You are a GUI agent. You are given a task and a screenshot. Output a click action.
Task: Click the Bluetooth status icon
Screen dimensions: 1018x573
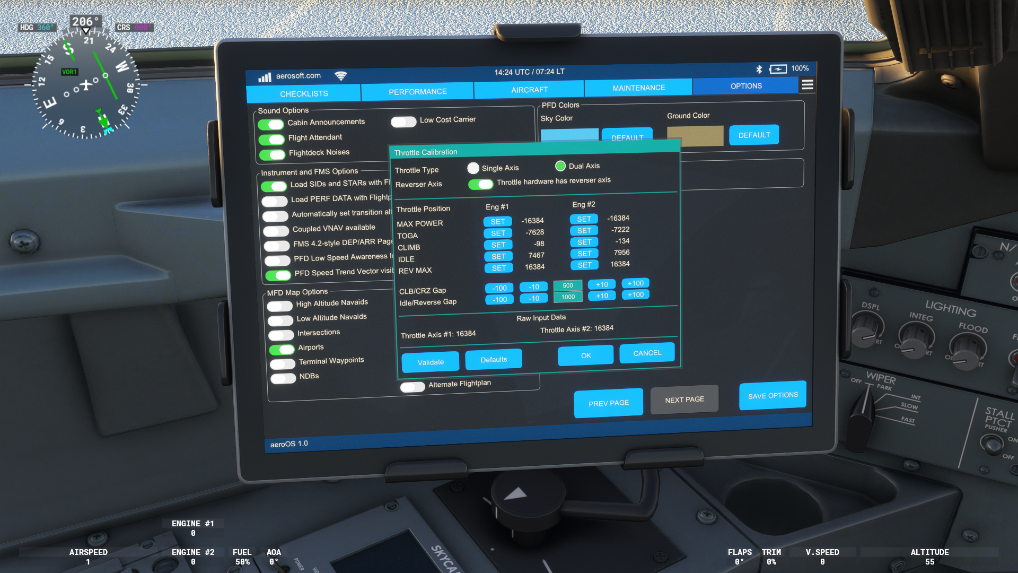[759, 70]
